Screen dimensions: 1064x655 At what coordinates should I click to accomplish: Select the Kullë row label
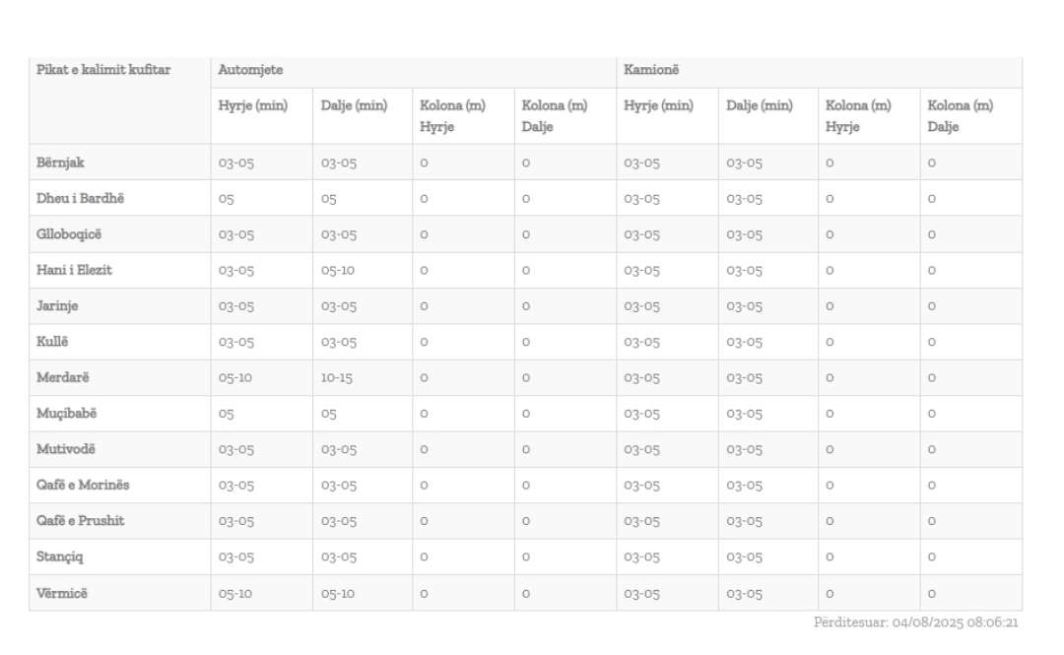coord(53,342)
